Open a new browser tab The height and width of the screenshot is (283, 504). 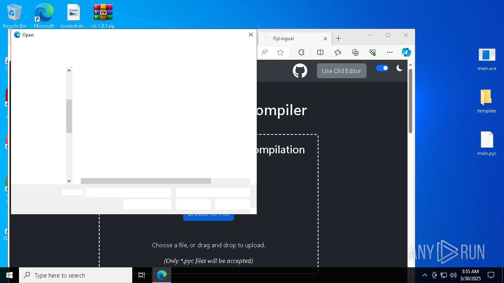338,39
